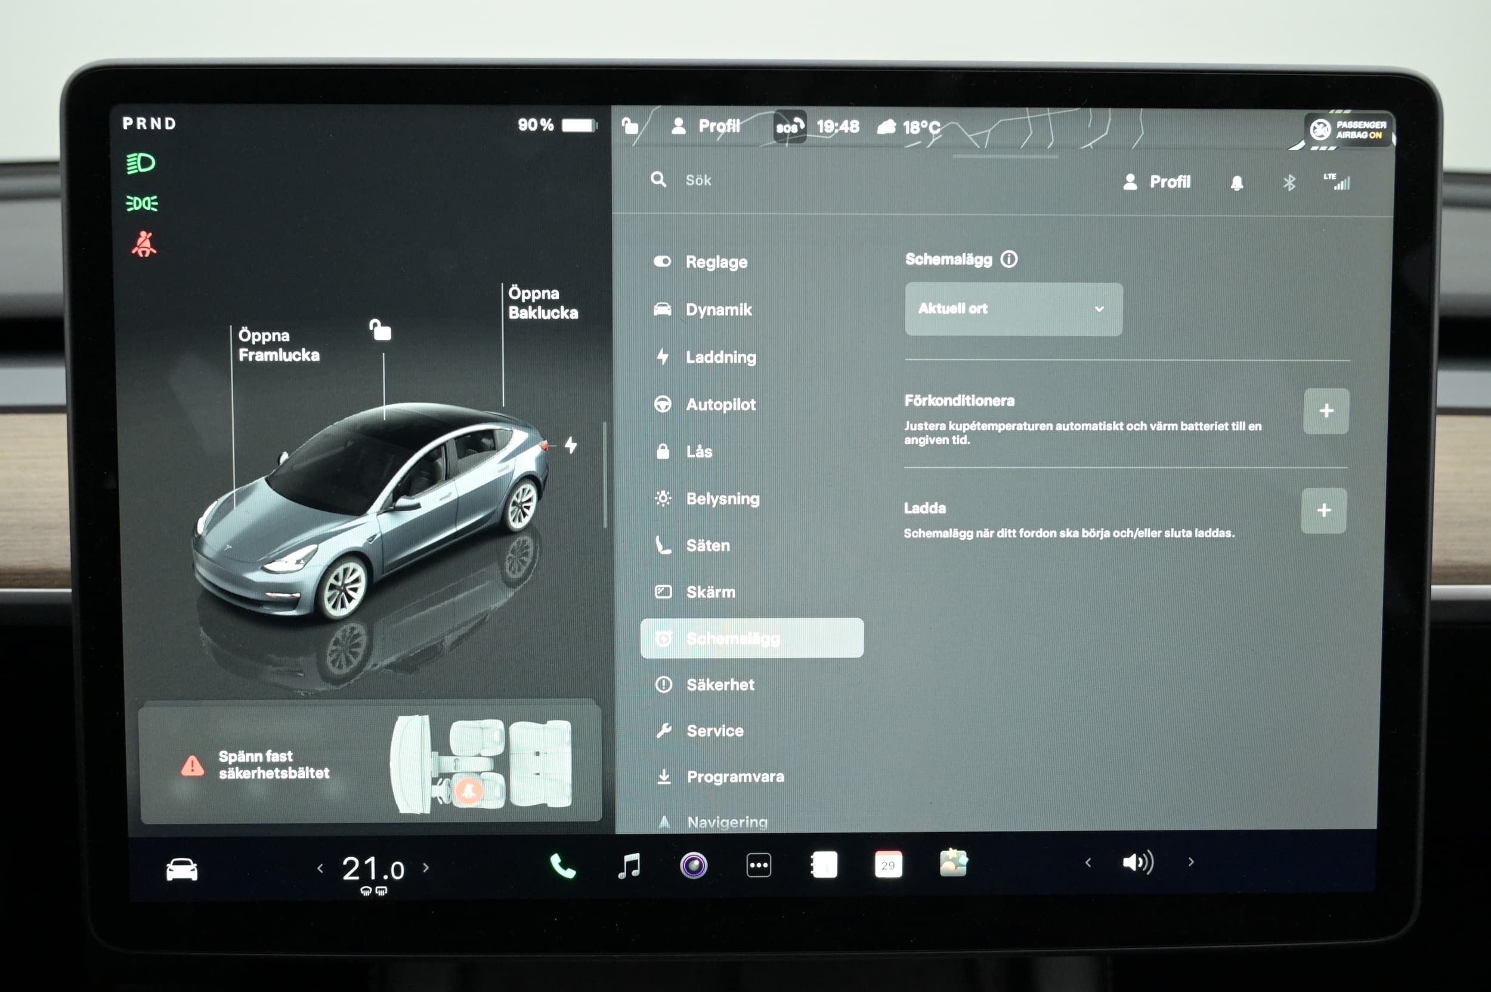Tap the info icon next to Schemalägg
This screenshot has width=1491, height=992.
coord(1009,259)
